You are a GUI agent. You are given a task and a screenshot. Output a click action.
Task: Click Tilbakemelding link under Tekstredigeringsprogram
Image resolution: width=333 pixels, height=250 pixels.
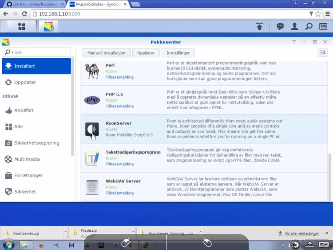119,164
